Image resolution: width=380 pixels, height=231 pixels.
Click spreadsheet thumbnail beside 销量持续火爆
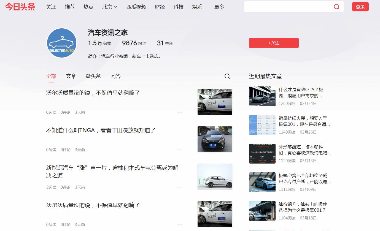[x=262, y=125]
